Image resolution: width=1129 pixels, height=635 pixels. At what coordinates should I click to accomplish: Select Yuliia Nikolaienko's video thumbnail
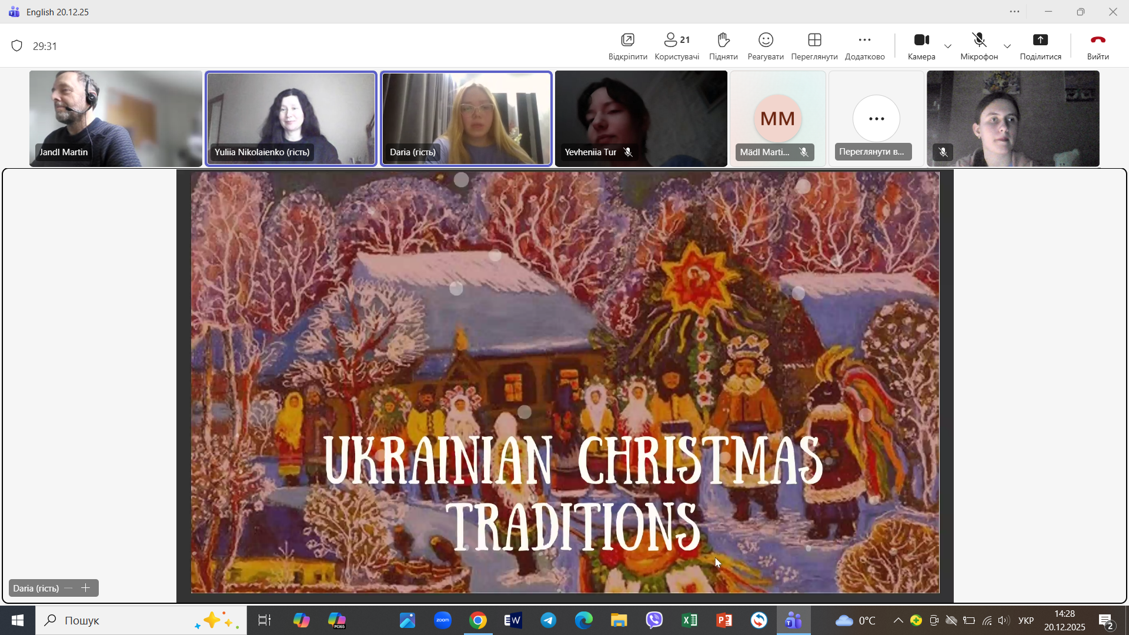pos(291,118)
